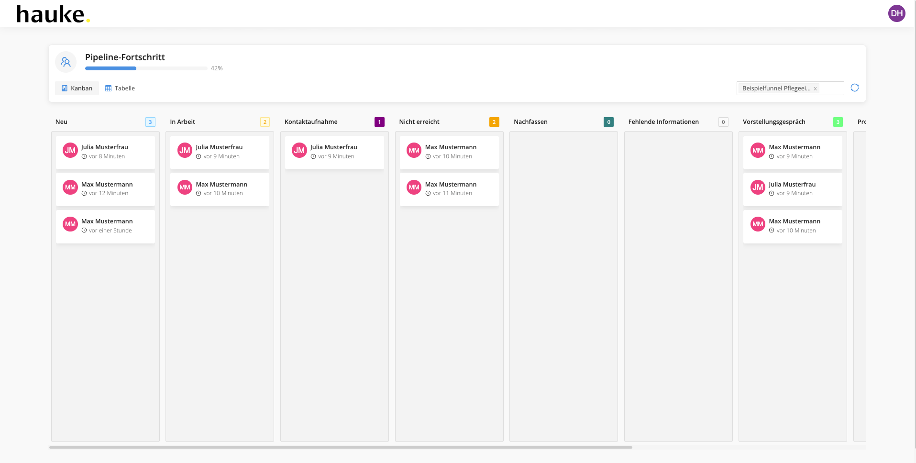Remove the Beispielfunnel Pflegeei filter tag
The height and width of the screenshot is (463, 916).
click(815, 89)
